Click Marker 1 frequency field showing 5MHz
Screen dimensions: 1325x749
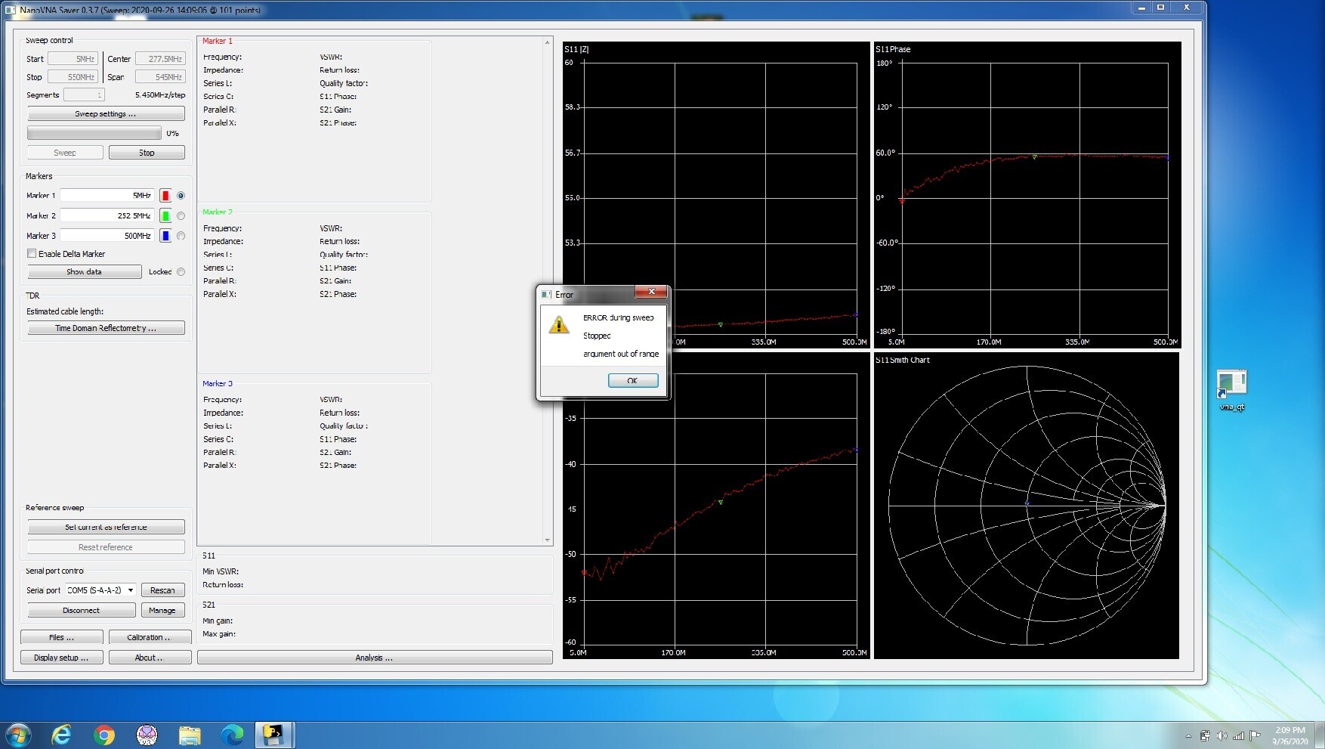107,196
